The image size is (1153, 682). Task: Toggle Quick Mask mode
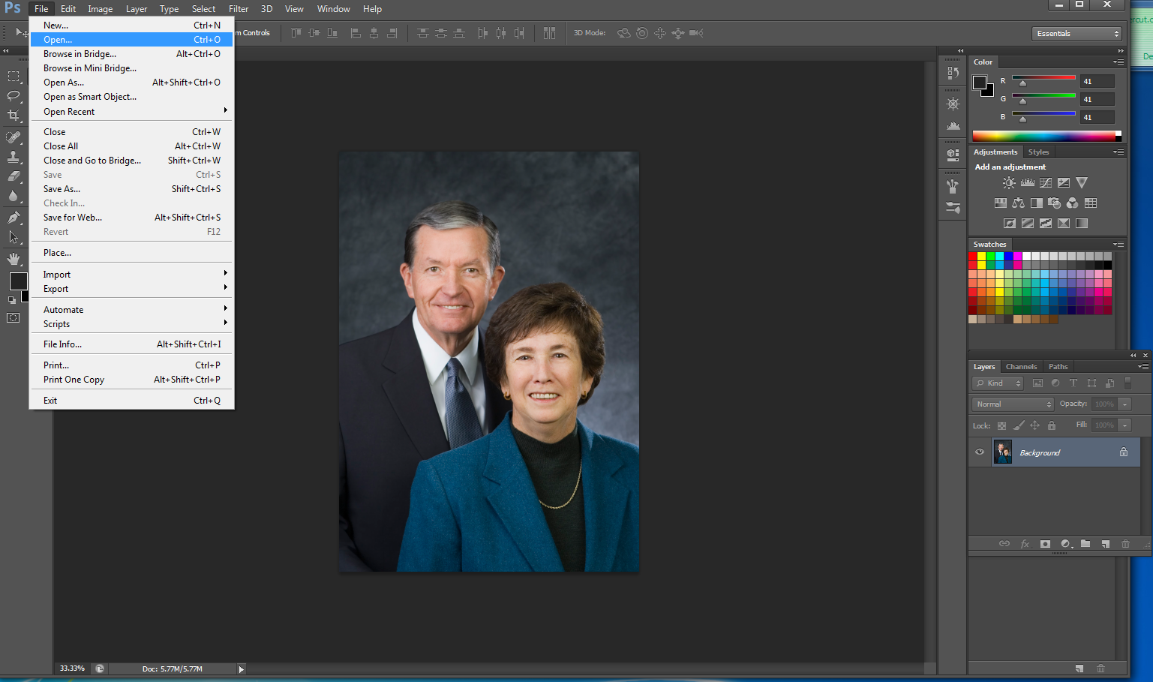click(x=14, y=318)
